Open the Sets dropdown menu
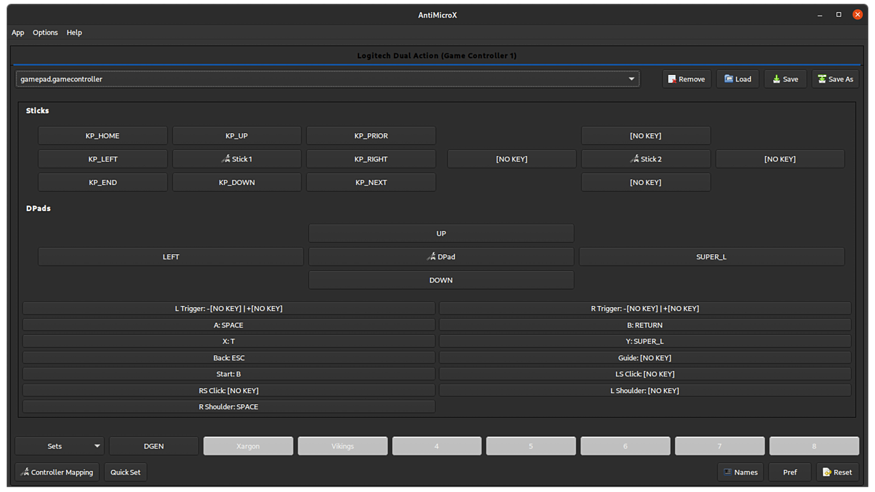 [x=59, y=446]
